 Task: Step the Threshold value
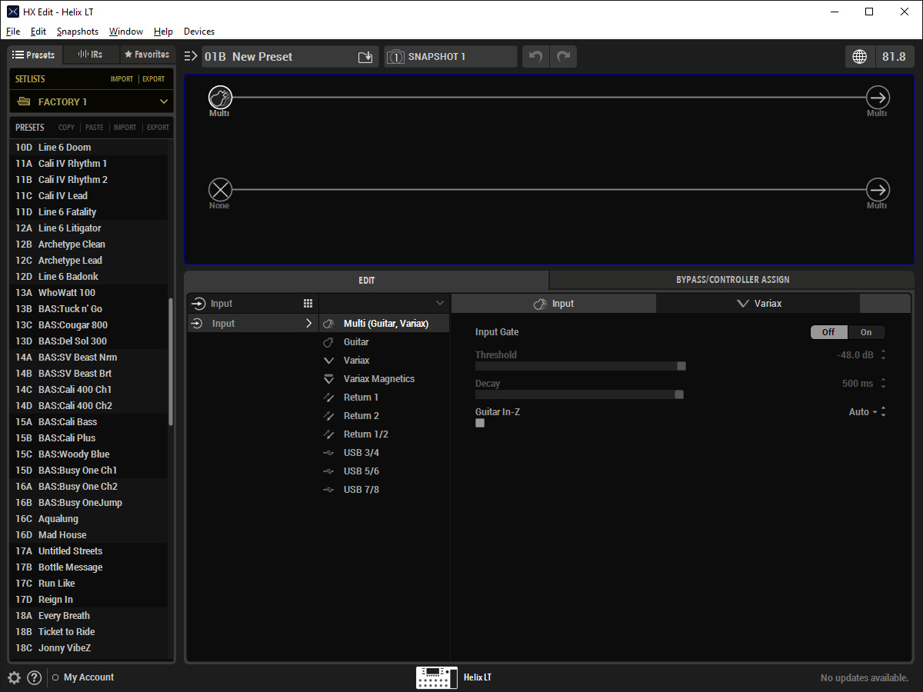tap(883, 355)
